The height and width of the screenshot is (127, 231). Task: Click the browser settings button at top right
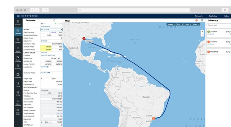click(225, 10)
